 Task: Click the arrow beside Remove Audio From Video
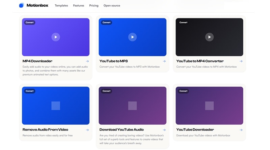pyautogui.click(x=87, y=130)
